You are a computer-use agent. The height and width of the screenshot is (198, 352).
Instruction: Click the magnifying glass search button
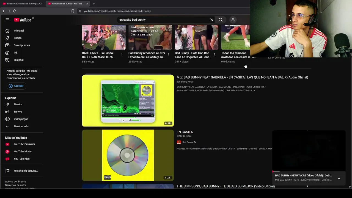(x=221, y=20)
